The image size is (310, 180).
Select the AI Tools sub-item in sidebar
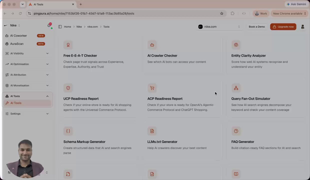[27, 103]
